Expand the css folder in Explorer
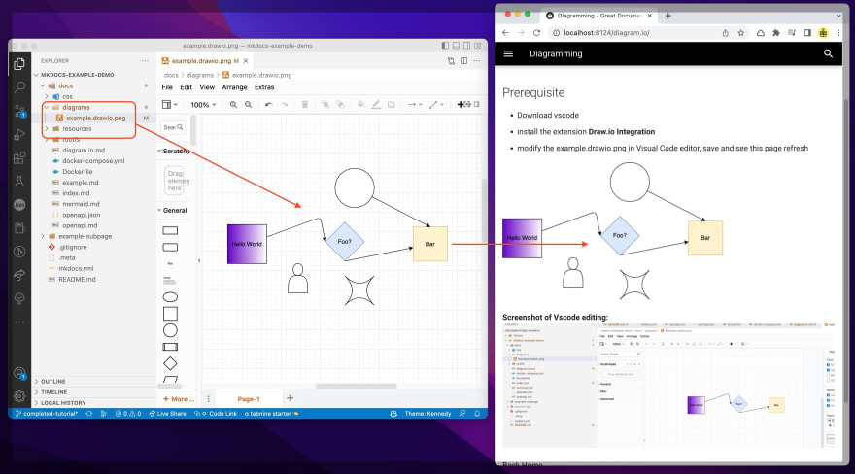855x474 pixels. [47, 96]
